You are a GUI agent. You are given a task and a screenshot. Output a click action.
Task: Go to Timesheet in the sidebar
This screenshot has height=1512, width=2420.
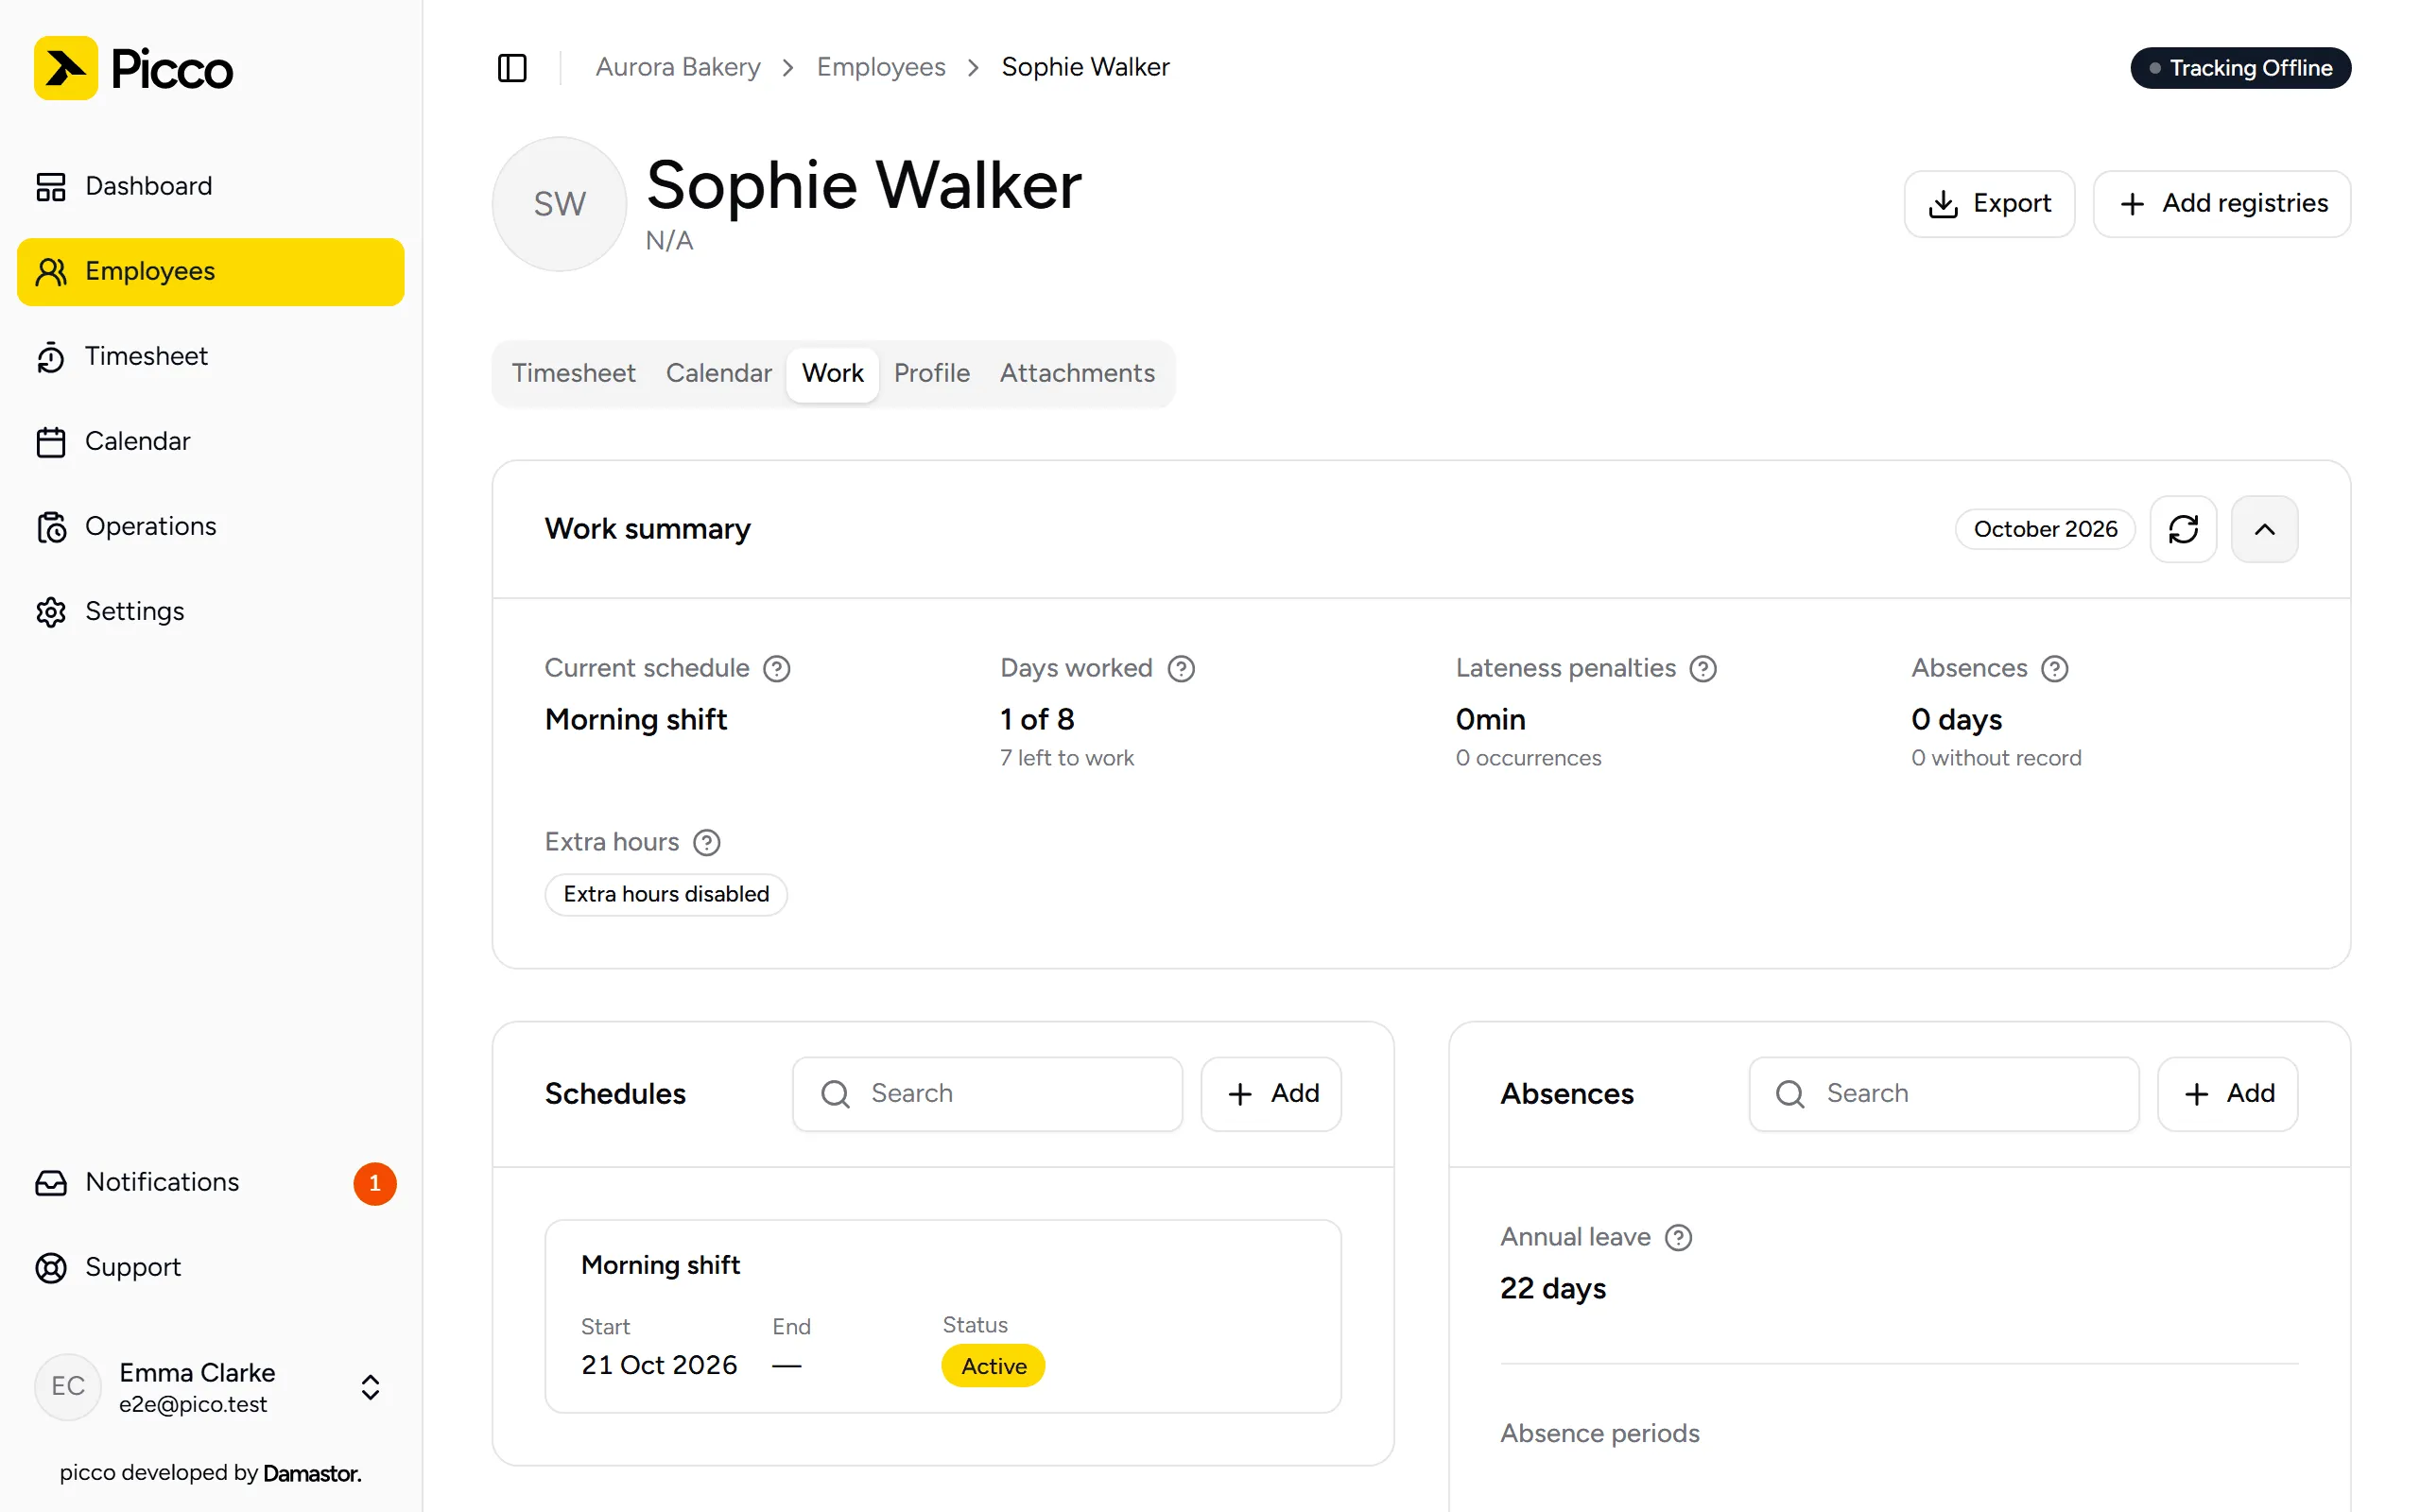(x=210, y=356)
